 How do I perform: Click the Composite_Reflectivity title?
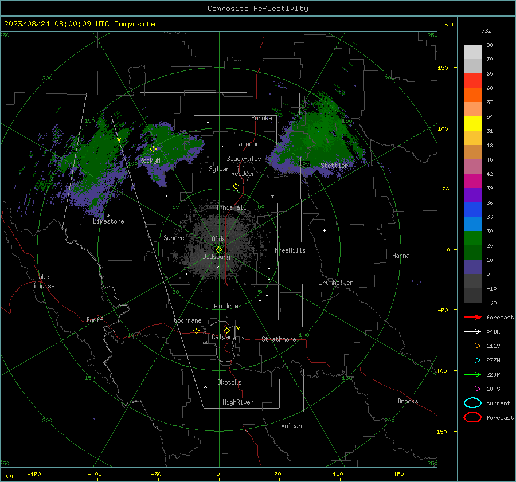(257, 9)
